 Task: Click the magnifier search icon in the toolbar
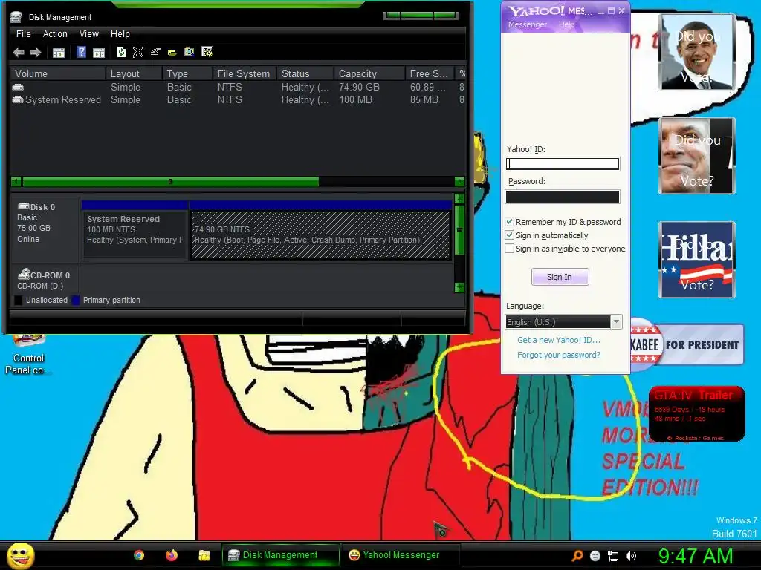click(190, 52)
